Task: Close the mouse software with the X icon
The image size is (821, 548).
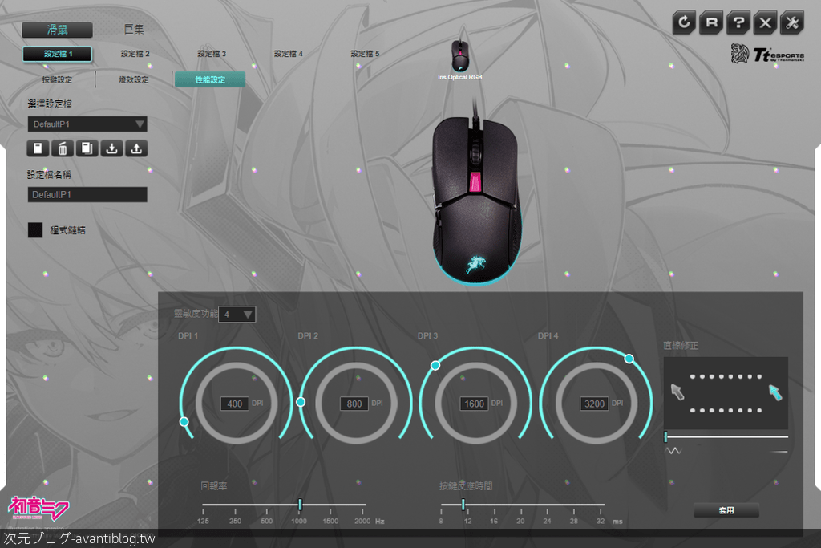Action: 765,22
